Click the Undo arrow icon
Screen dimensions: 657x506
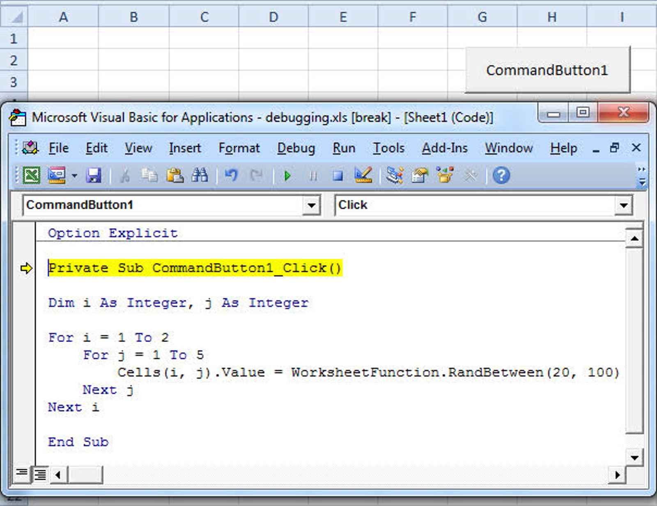[x=231, y=176]
